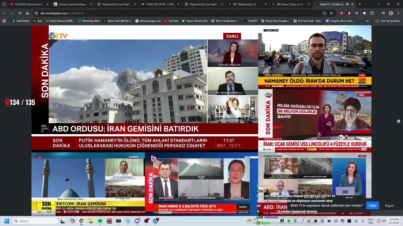Open the Windows Start menu
This screenshot has width=403, height=226.
click(x=7, y=221)
